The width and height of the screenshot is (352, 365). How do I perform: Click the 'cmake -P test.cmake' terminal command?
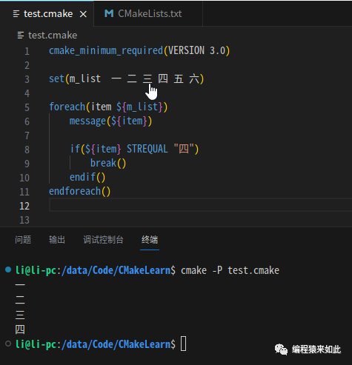point(230,270)
